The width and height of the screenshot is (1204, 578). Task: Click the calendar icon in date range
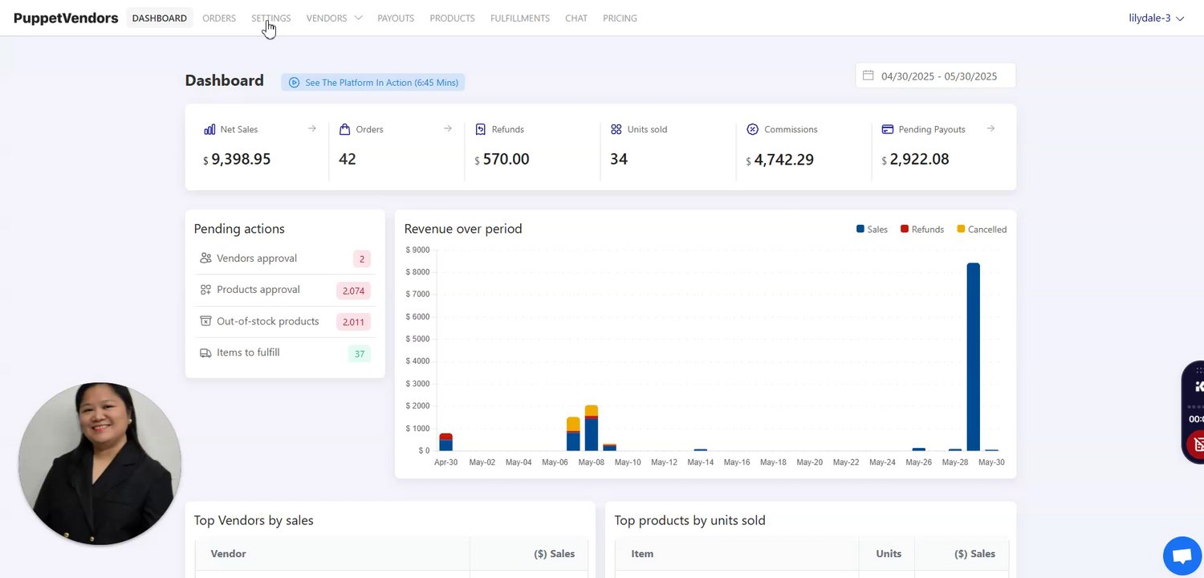pos(868,75)
